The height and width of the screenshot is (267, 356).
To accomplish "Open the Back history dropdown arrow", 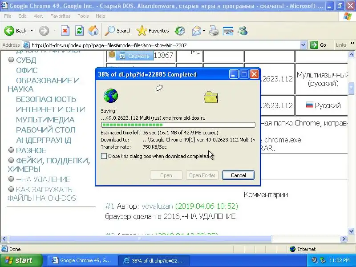I will [32, 31].
